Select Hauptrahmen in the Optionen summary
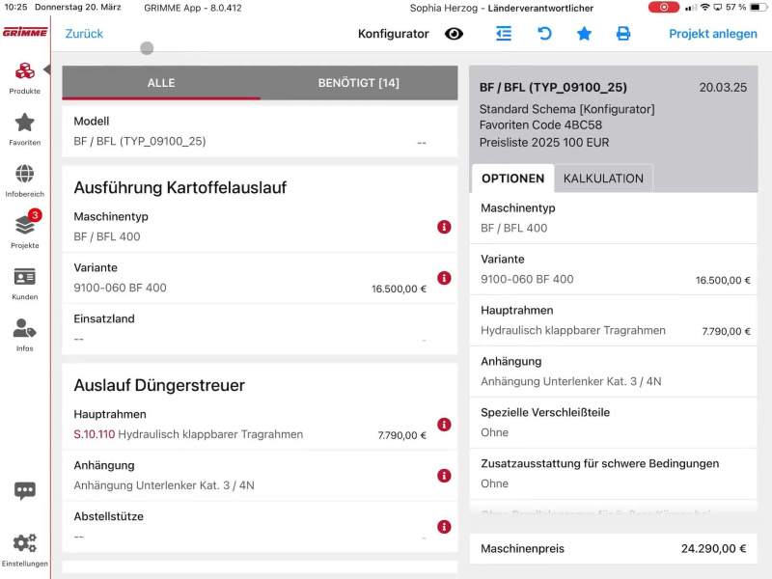This screenshot has width=772, height=579. (x=613, y=320)
